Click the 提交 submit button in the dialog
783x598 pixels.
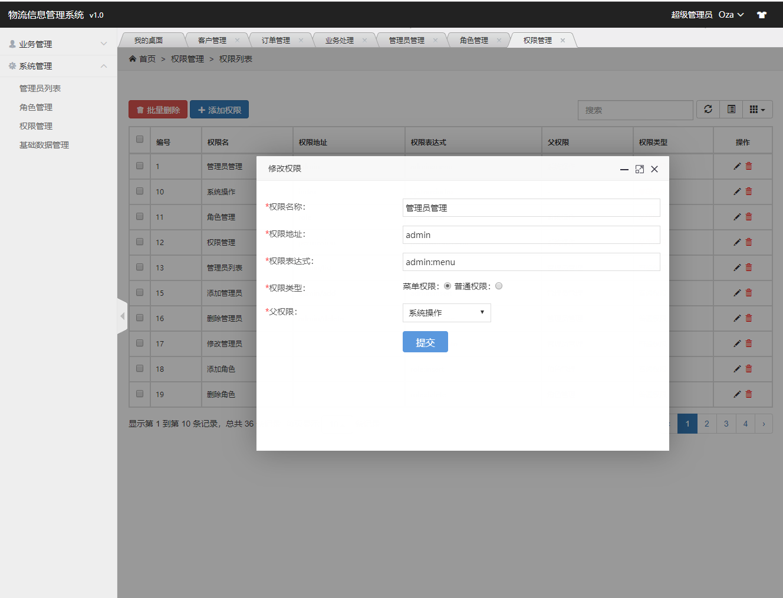pyautogui.click(x=425, y=342)
